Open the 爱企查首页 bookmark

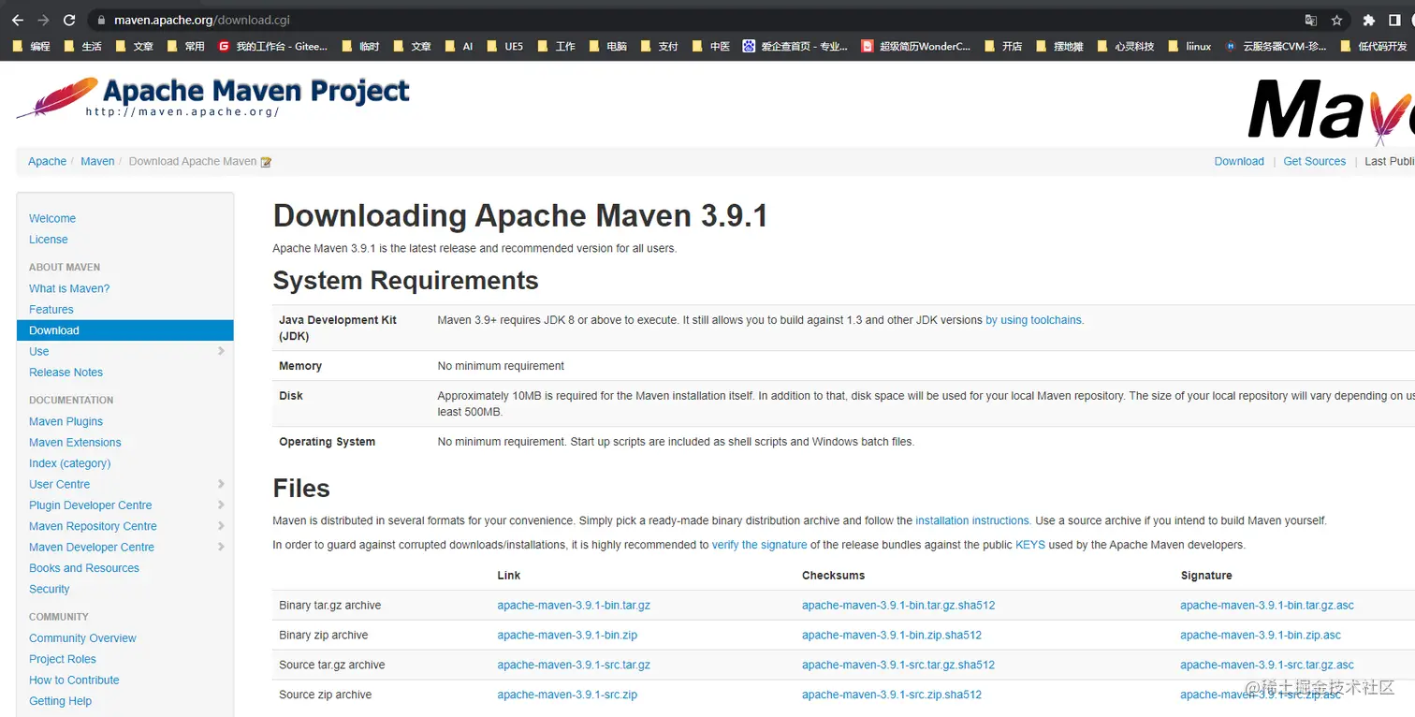click(795, 46)
